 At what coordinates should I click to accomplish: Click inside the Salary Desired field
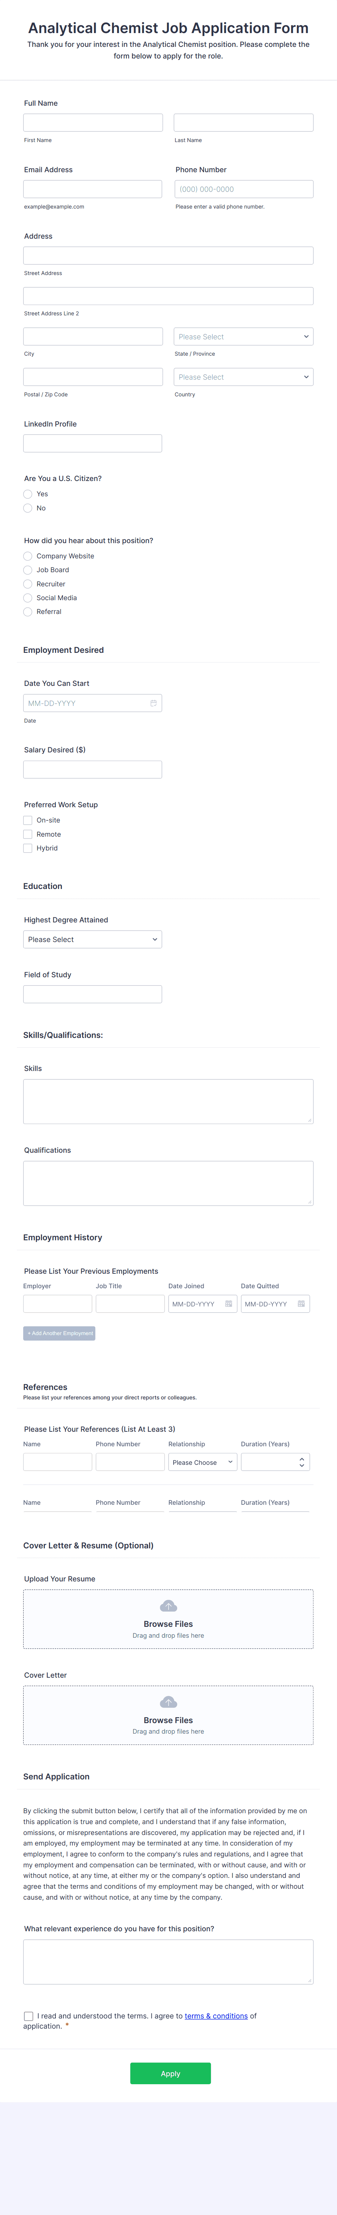click(92, 768)
